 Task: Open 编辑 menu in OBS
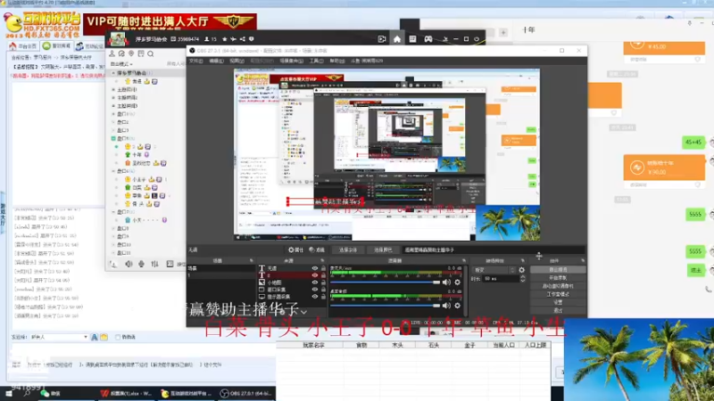(x=216, y=61)
